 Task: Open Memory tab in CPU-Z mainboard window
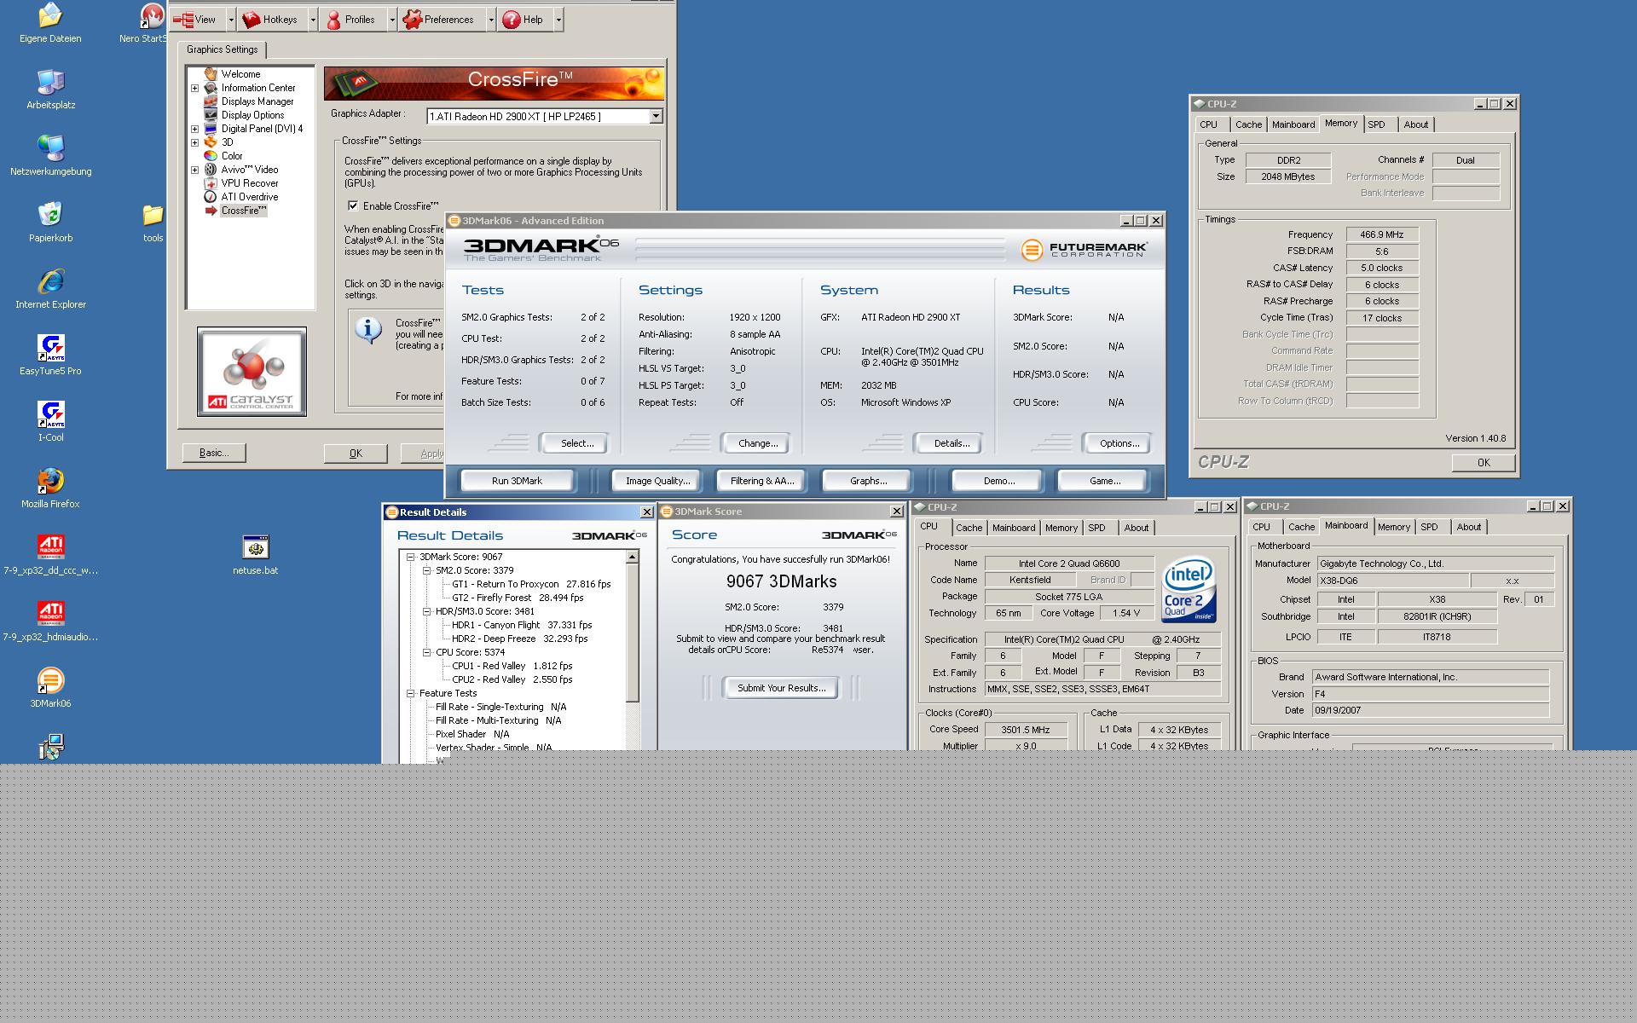click(x=1393, y=527)
